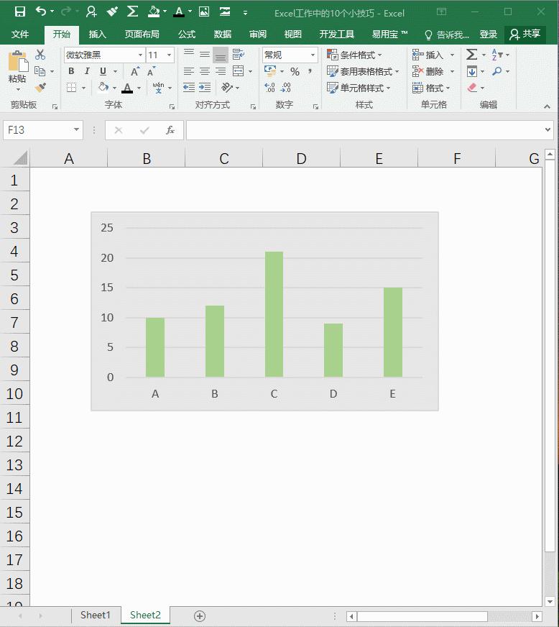The height and width of the screenshot is (627, 559).
Task: Click the Clear eraser icon in editing group
Action: coord(472,88)
